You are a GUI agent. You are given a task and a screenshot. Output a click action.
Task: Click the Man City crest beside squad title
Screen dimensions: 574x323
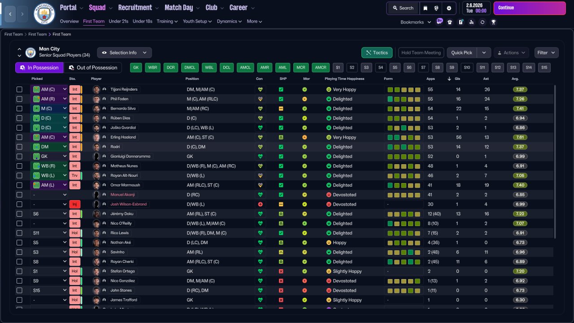pyautogui.click(x=30, y=52)
